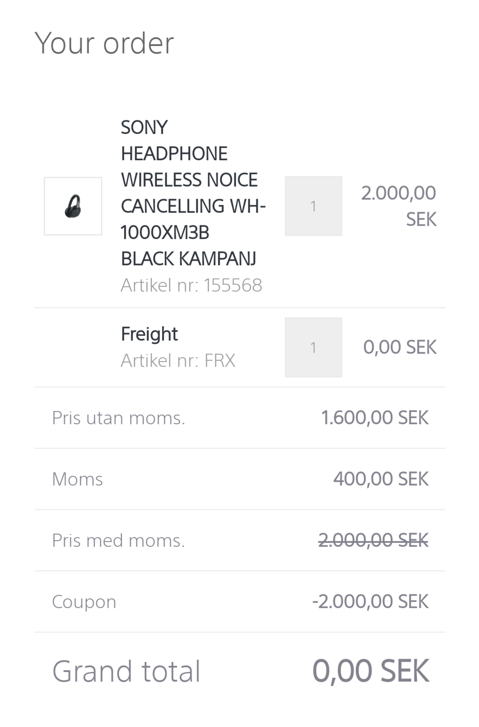Click the -2.000,00 SEK coupon discount
Screen dimensions: 479x727
click(x=370, y=601)
